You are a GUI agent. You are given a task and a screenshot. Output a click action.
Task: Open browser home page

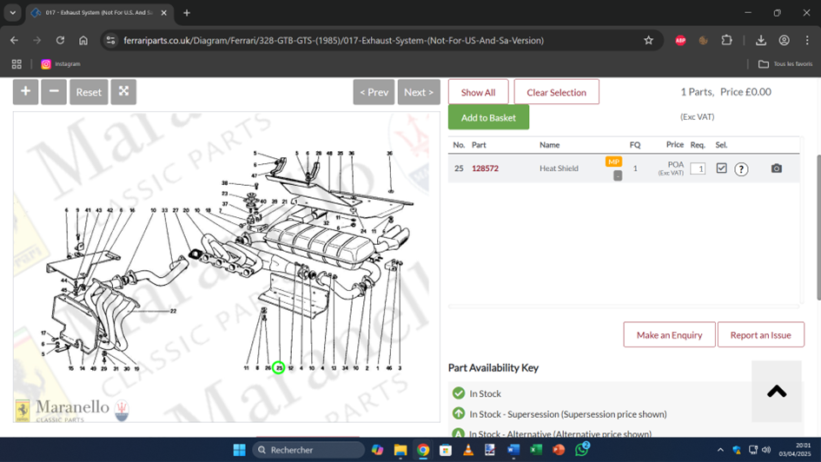[x=83, y=40]
